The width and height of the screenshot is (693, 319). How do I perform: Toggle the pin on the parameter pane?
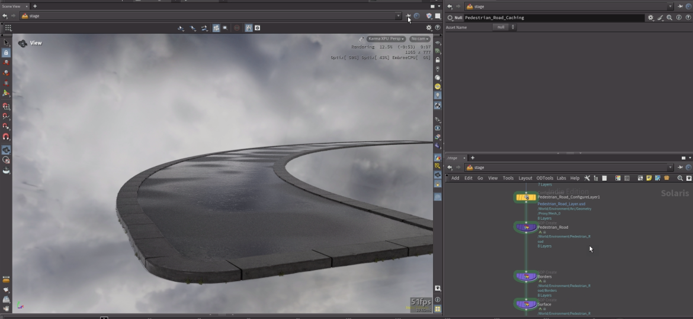point(681,6)
